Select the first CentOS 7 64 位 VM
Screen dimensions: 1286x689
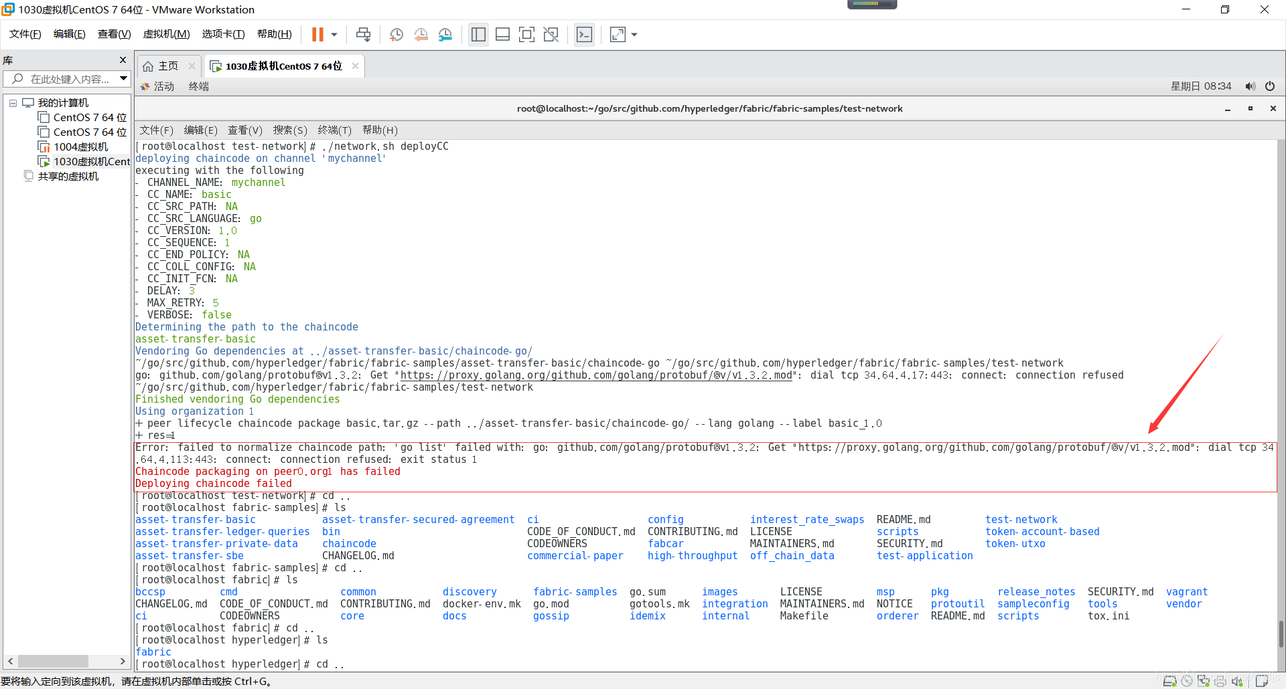(90, 118)
